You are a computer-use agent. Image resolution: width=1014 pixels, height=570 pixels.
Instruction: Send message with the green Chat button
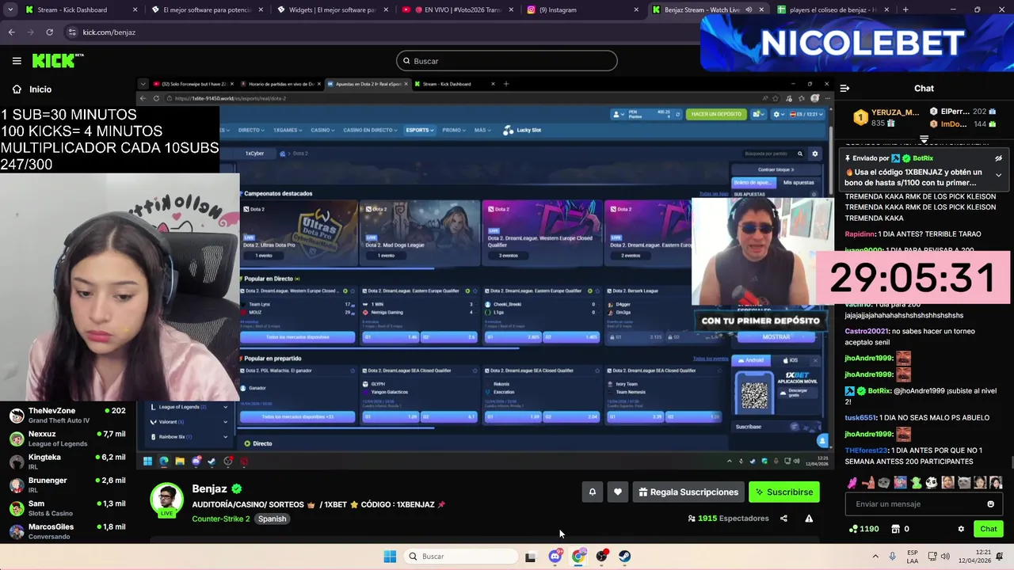click(988, 529)
